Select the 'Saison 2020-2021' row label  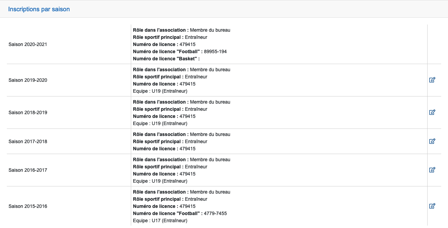tap(28, 44)
